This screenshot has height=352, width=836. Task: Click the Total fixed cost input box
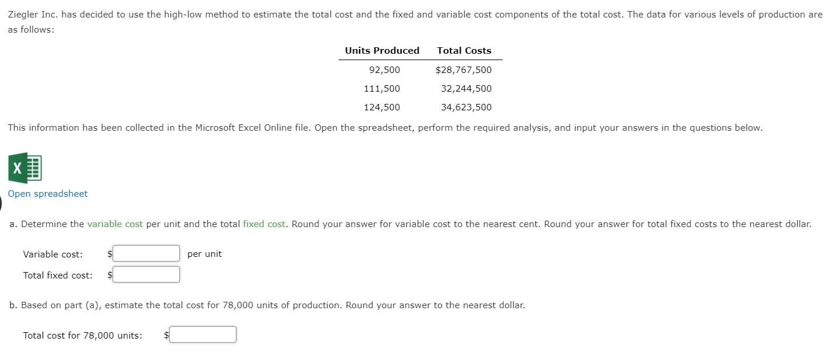click(146, 274)
